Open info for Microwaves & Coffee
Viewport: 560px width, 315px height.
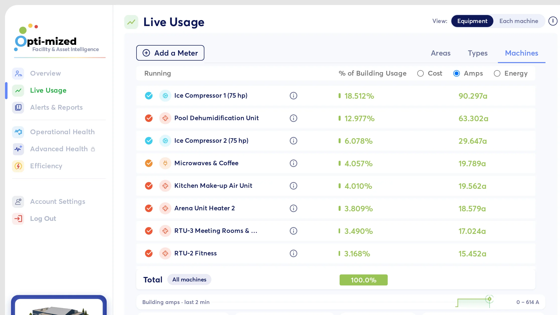point(293,163)
